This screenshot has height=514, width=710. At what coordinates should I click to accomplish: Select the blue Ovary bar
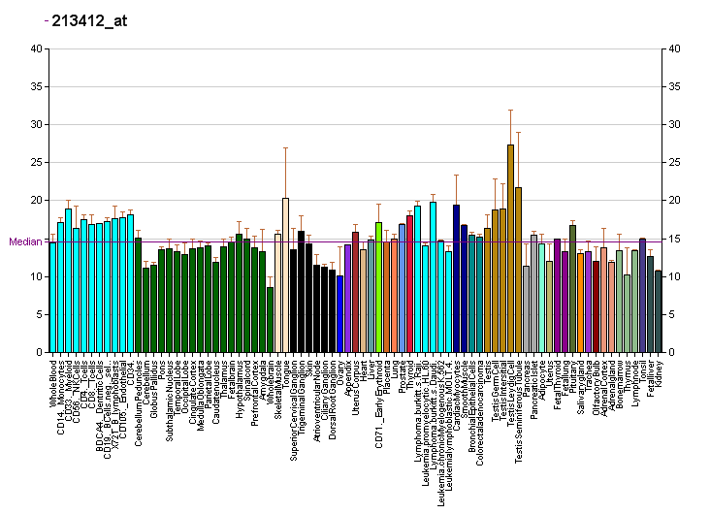339,314
